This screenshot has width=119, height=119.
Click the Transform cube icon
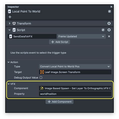pos(14,23)
